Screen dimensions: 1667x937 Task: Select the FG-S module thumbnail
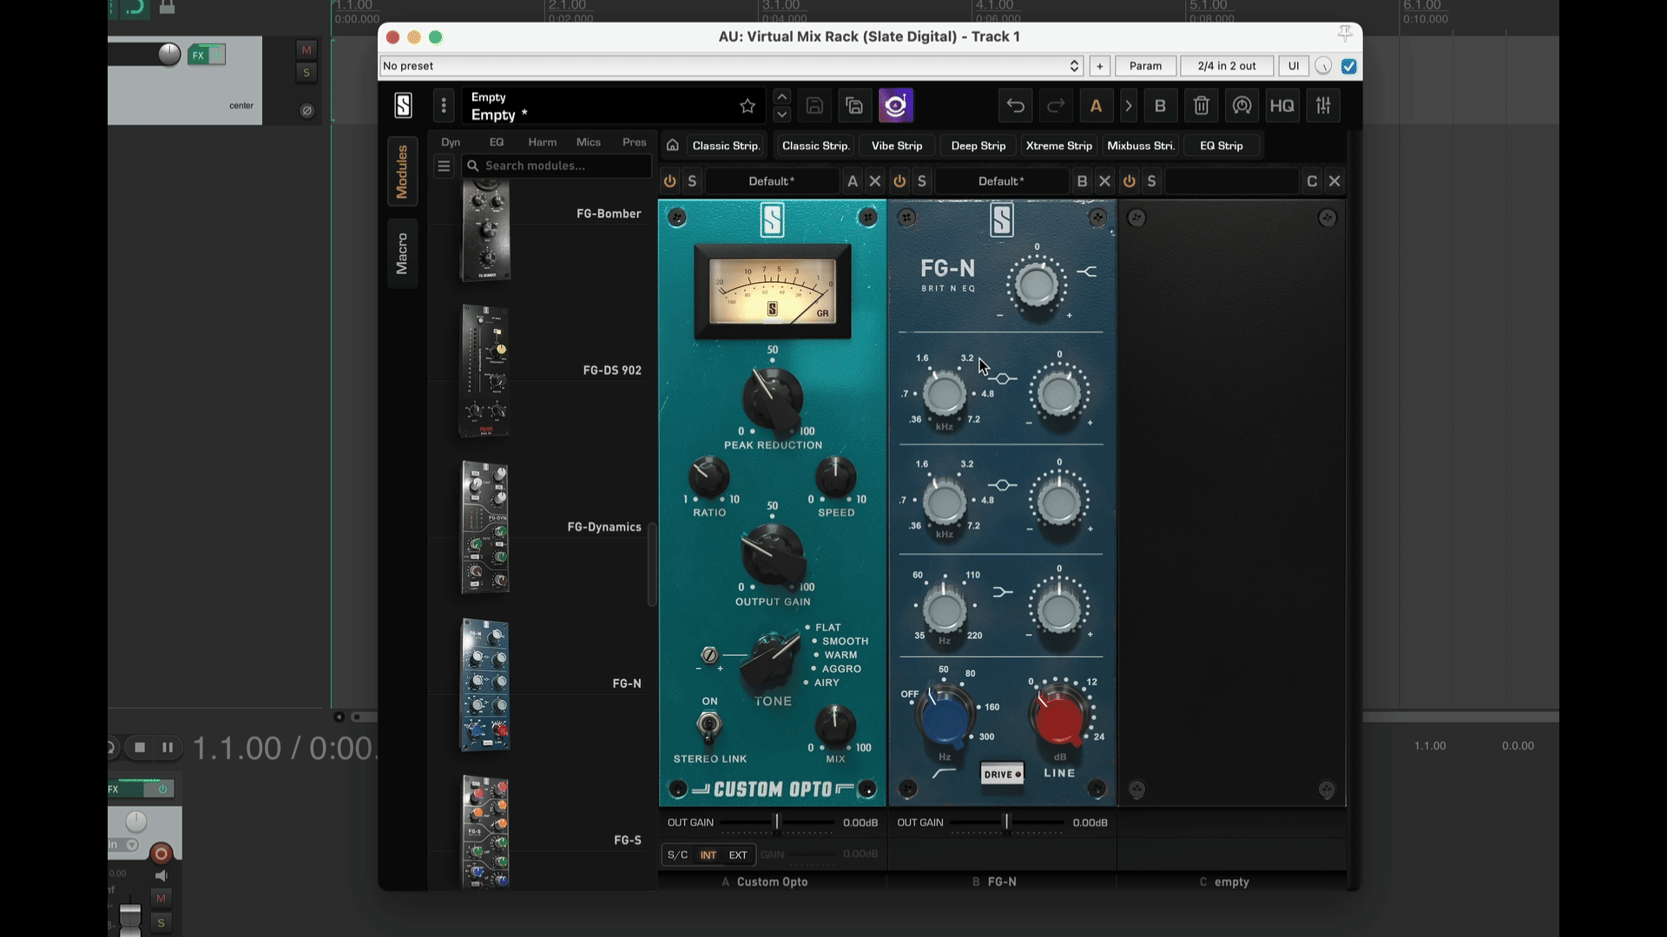(484, 831)
